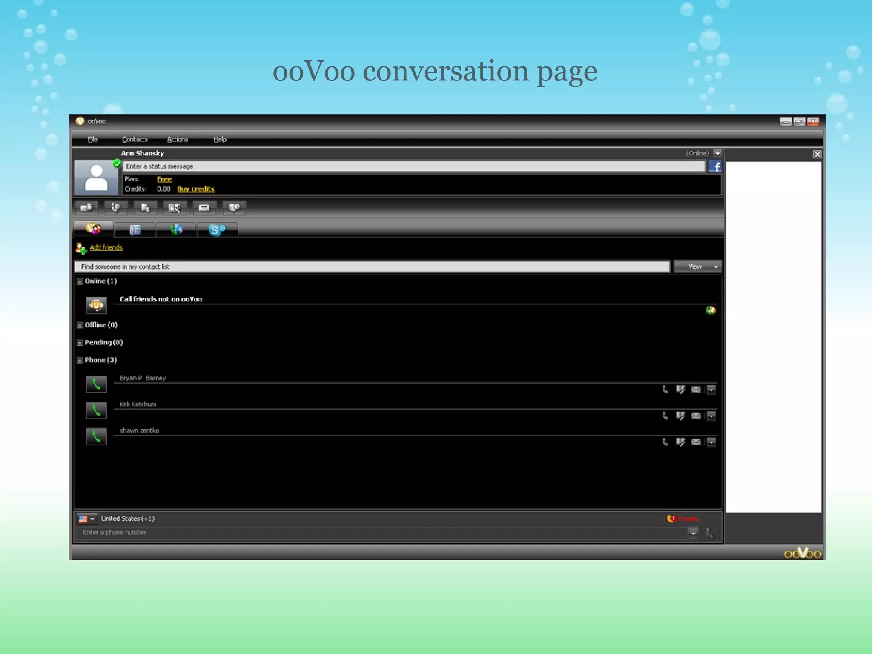Open the Help menu
Viewport: 872px width, 654px height.
click(220, 139)
